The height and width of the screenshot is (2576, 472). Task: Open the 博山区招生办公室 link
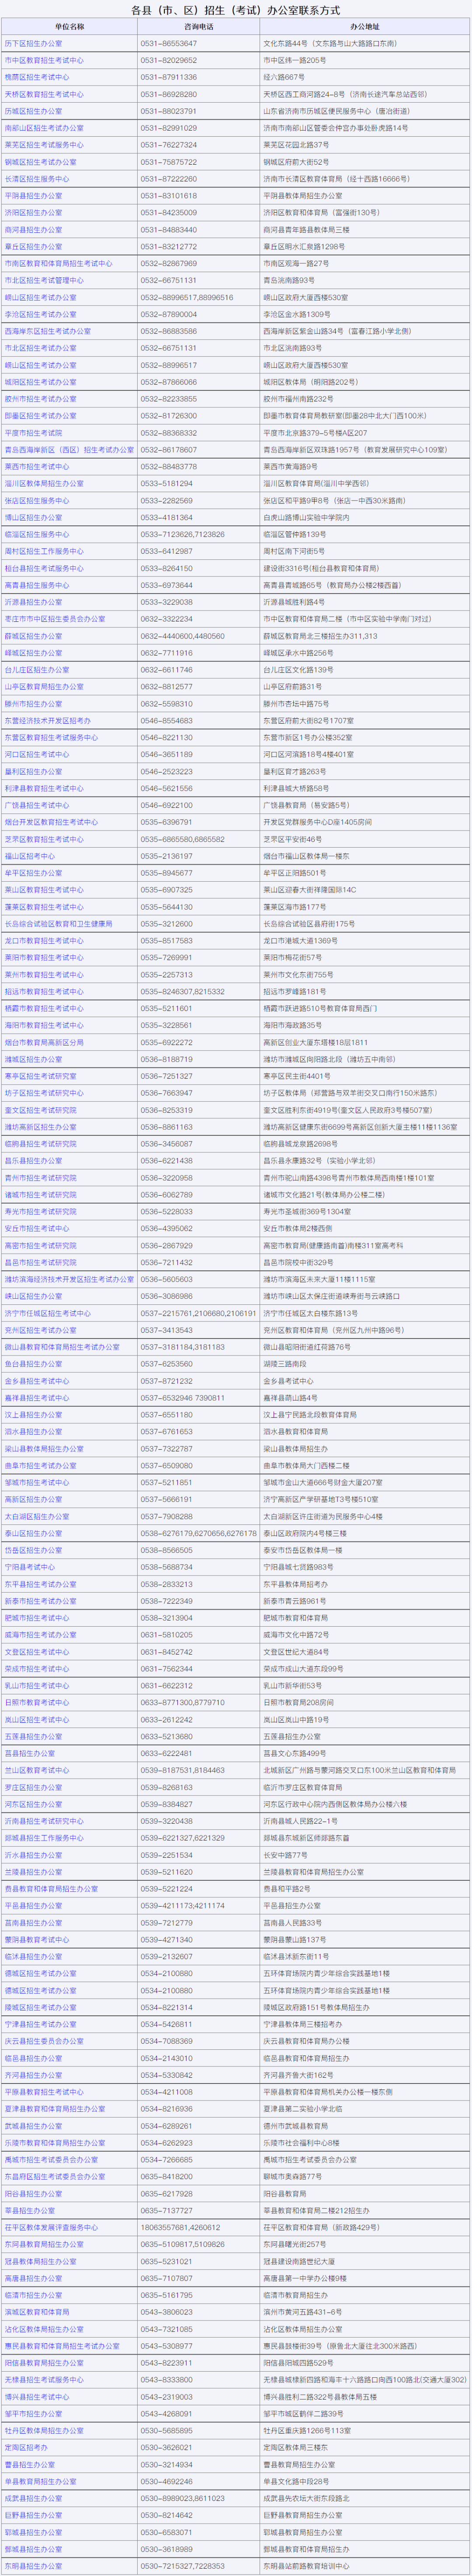point(33,518)
